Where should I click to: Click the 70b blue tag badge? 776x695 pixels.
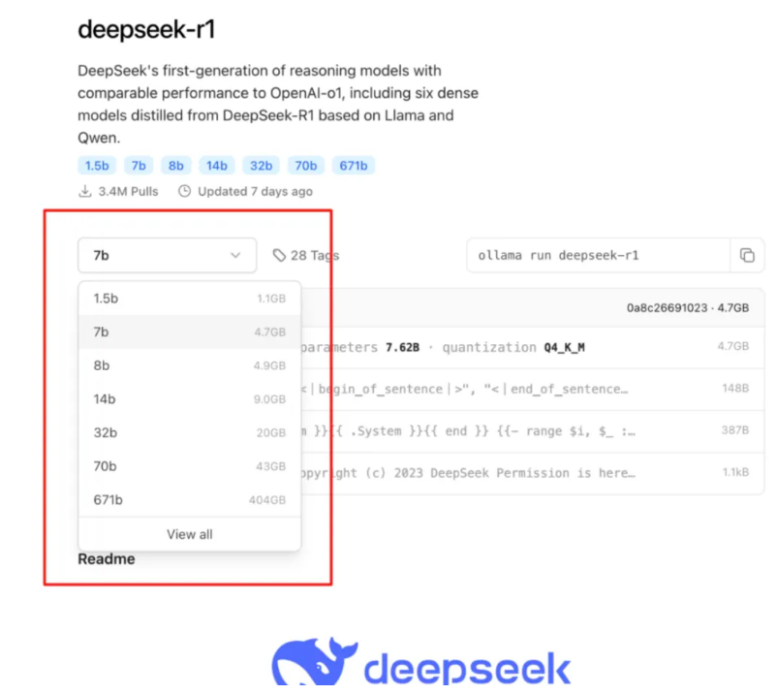coord(306,166)
